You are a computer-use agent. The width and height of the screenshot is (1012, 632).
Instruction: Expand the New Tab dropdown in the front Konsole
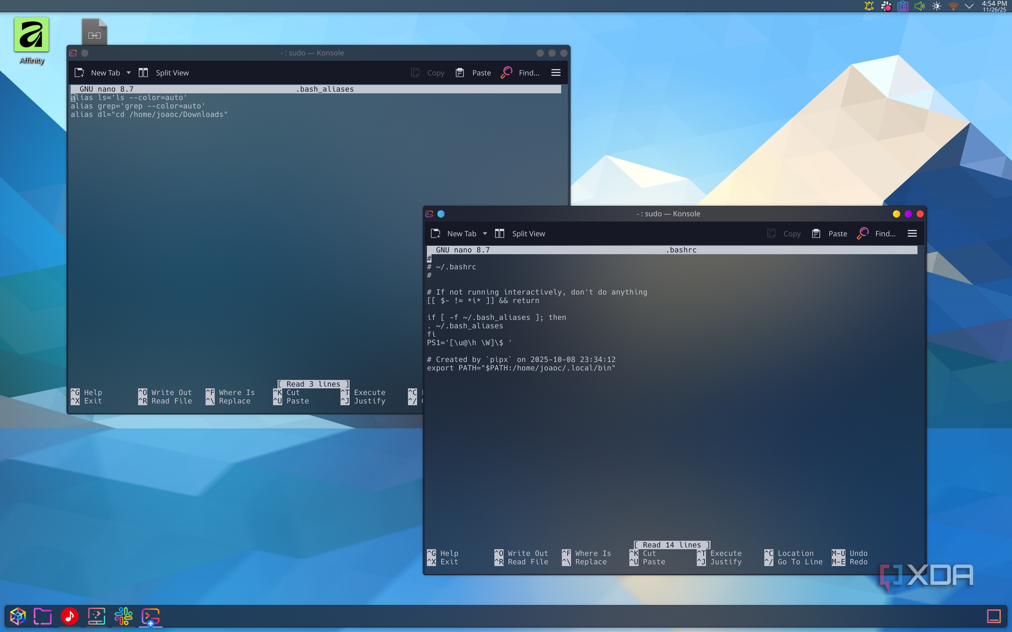pyautogui.click(x=485, y=234)
